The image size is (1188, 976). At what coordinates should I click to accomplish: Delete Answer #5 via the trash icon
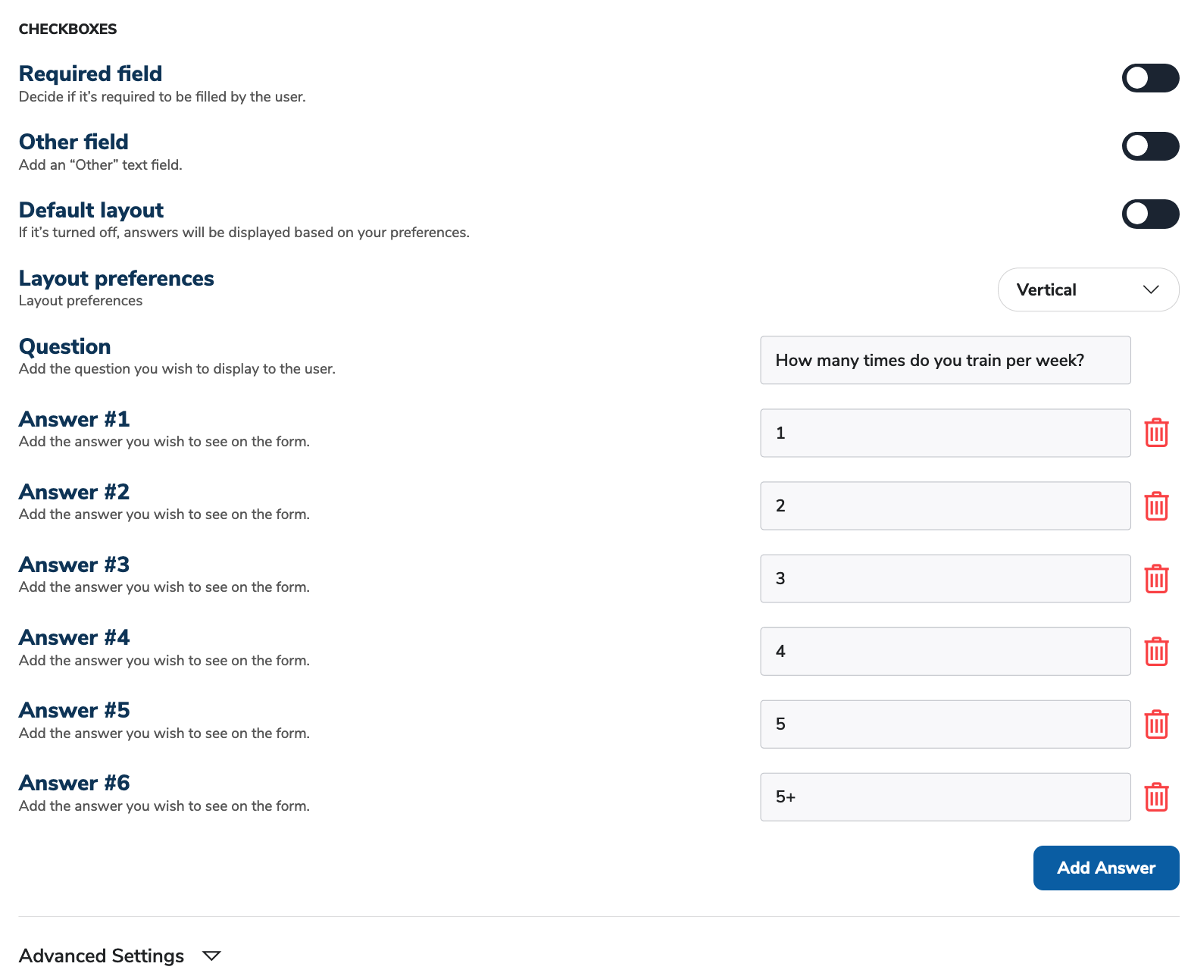point(1157,724)
